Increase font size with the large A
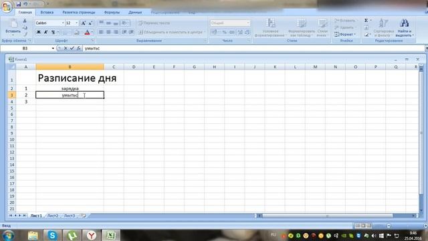Viewport: 428px width, 241px height. point(83,23)
